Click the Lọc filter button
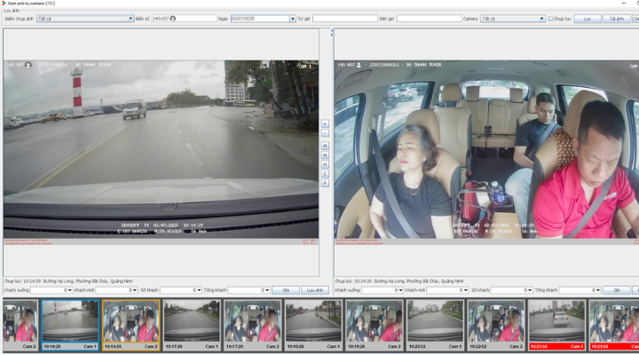Viewport: 639px width, 355px height. (x=588, y=19)
